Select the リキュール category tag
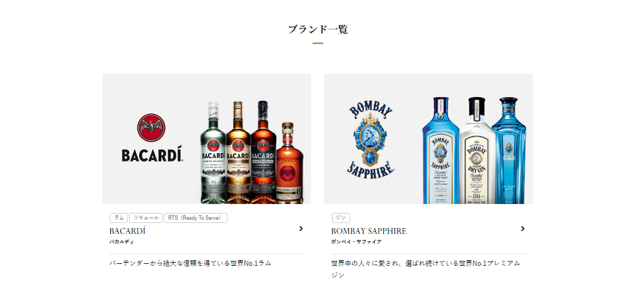 point(146,218)
